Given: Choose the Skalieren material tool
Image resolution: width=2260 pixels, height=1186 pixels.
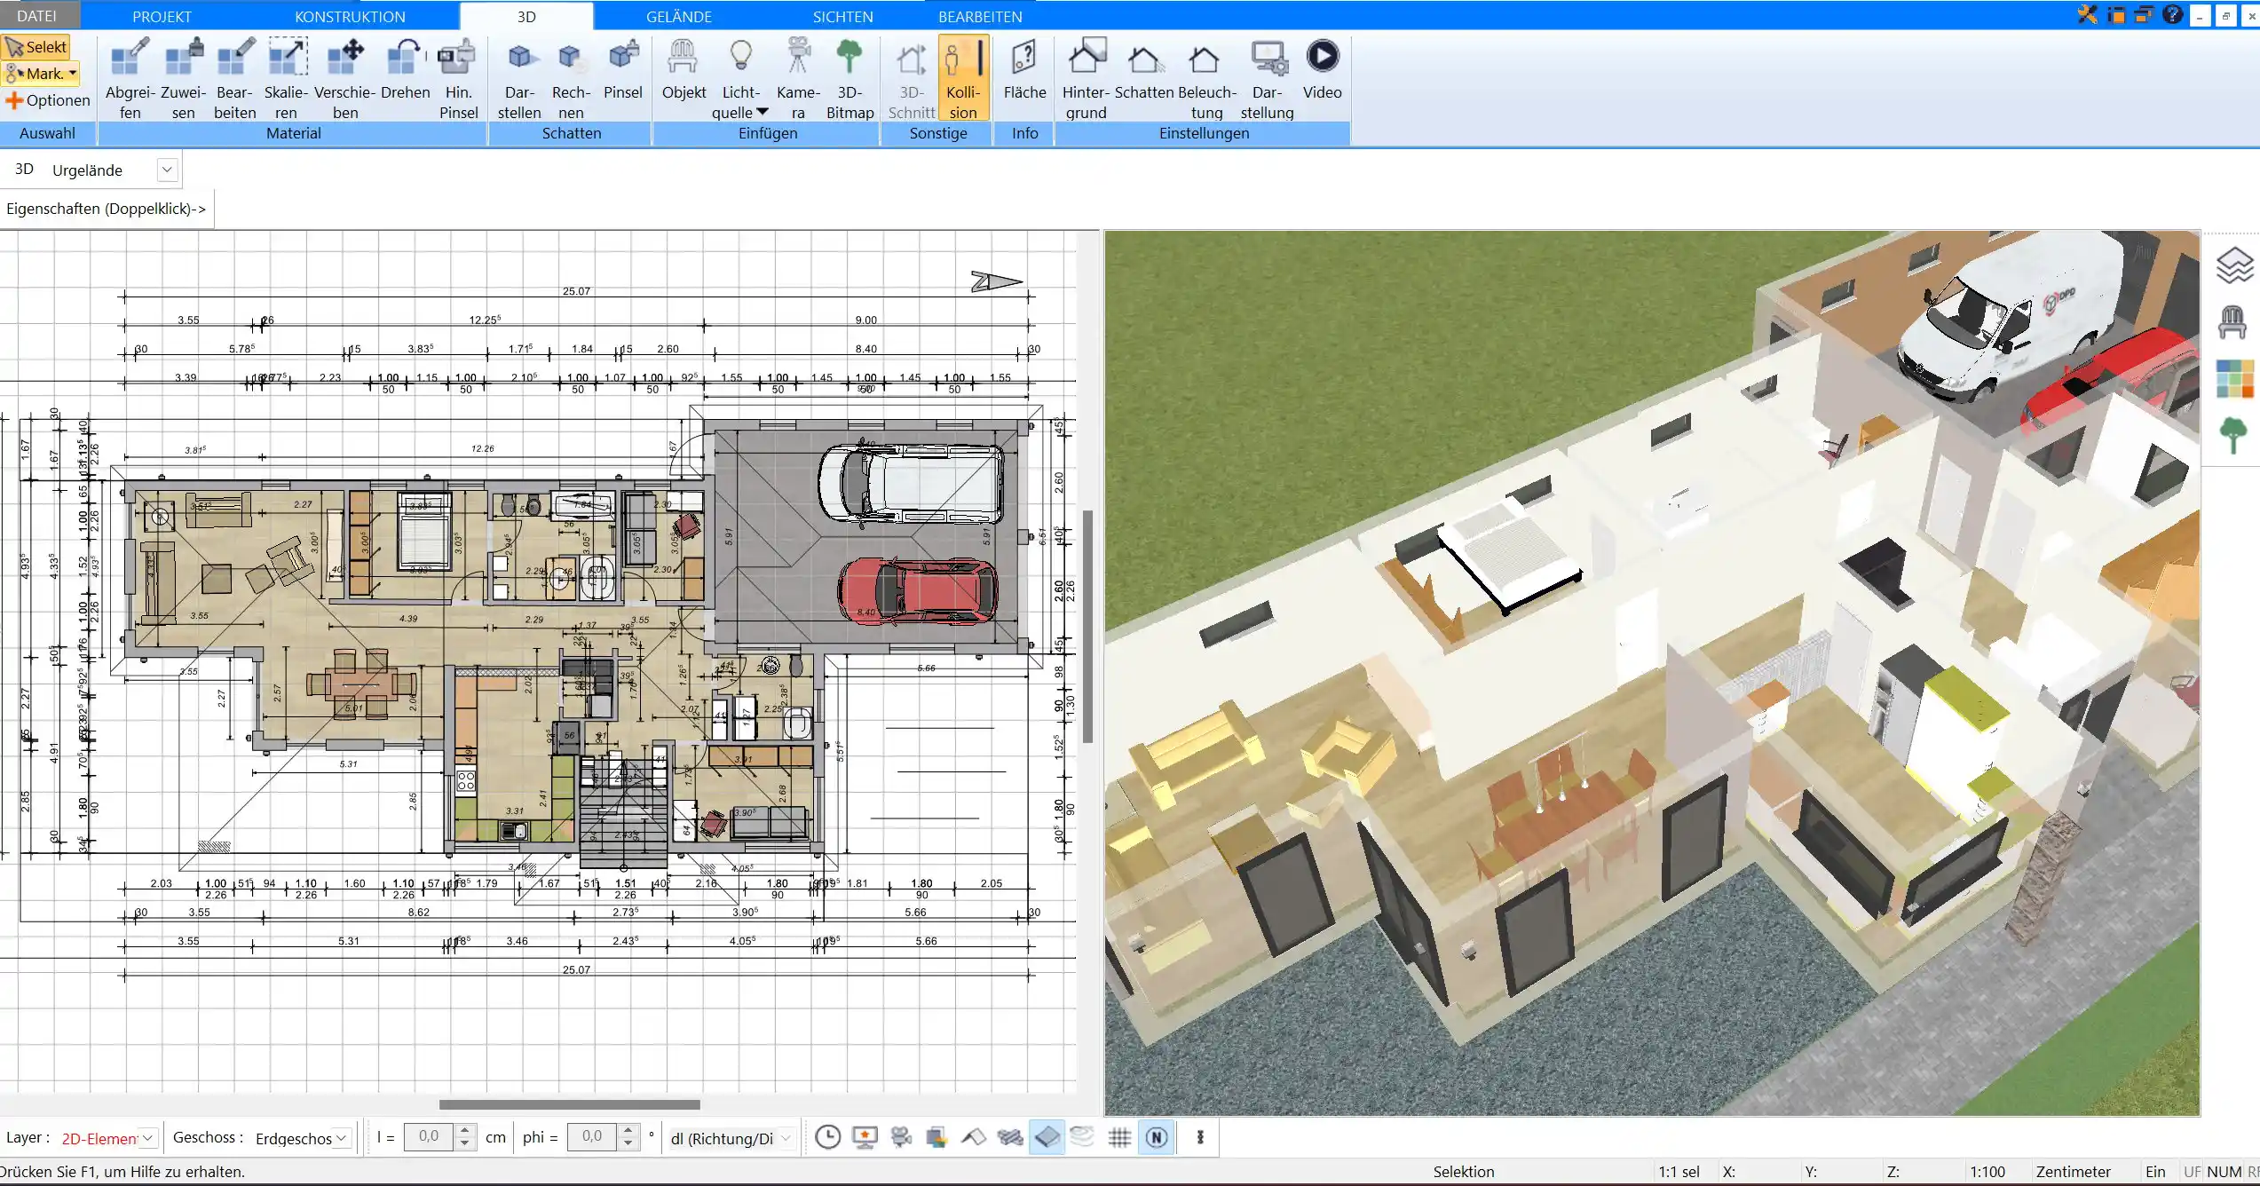Looking at the screenshot, I should [287, 78].
